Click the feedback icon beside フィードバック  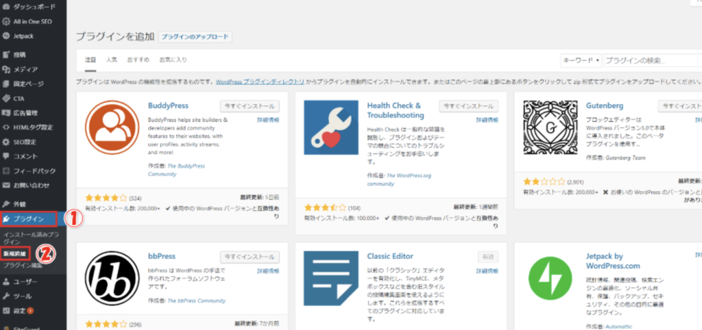[x=6, y=170]
